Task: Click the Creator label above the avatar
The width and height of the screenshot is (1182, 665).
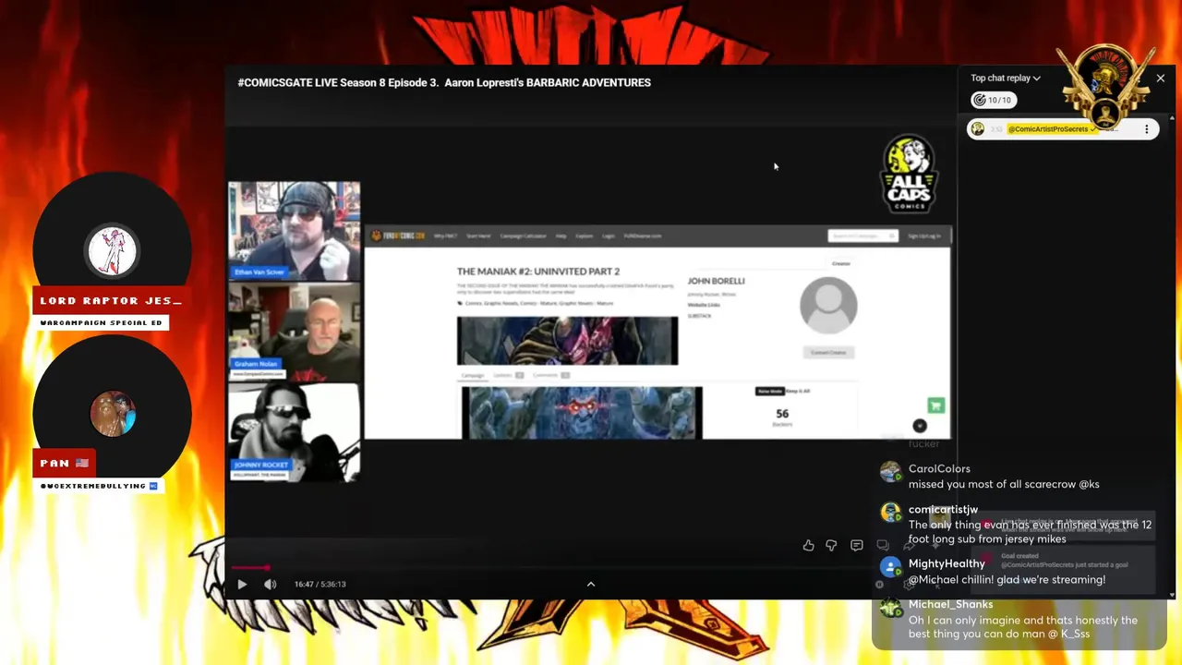Action: [840, 264]
